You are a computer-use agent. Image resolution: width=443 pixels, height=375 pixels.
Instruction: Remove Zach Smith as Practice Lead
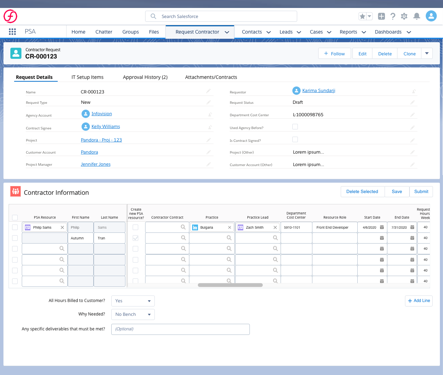(x=275, y=227)
